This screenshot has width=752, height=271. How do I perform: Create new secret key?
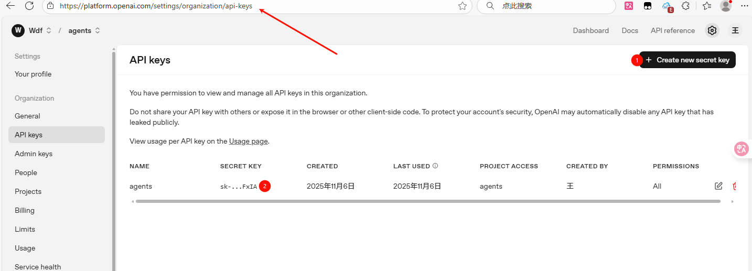(687, 60)
